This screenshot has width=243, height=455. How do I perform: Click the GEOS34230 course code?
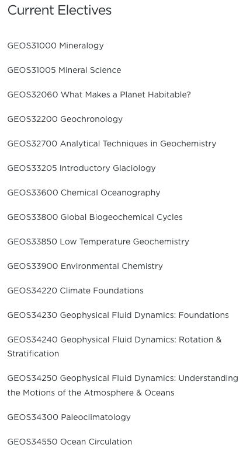32,316
